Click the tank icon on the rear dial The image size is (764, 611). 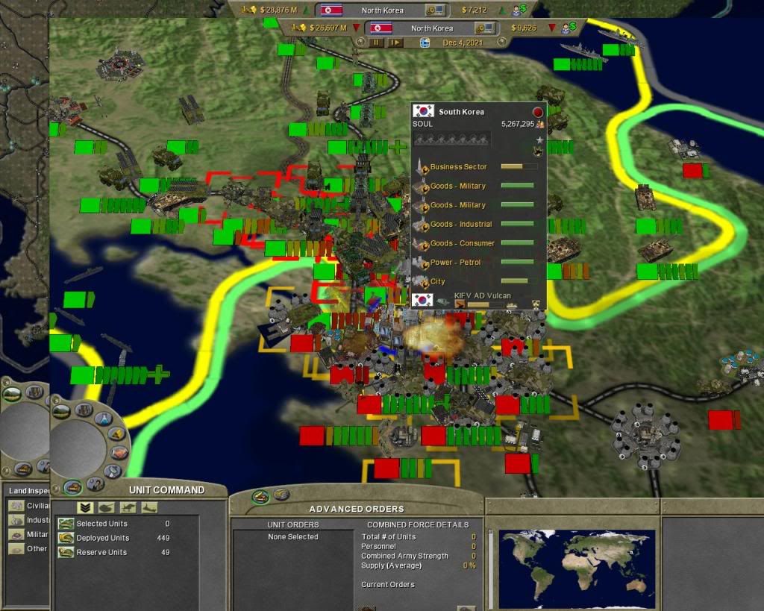23,469
